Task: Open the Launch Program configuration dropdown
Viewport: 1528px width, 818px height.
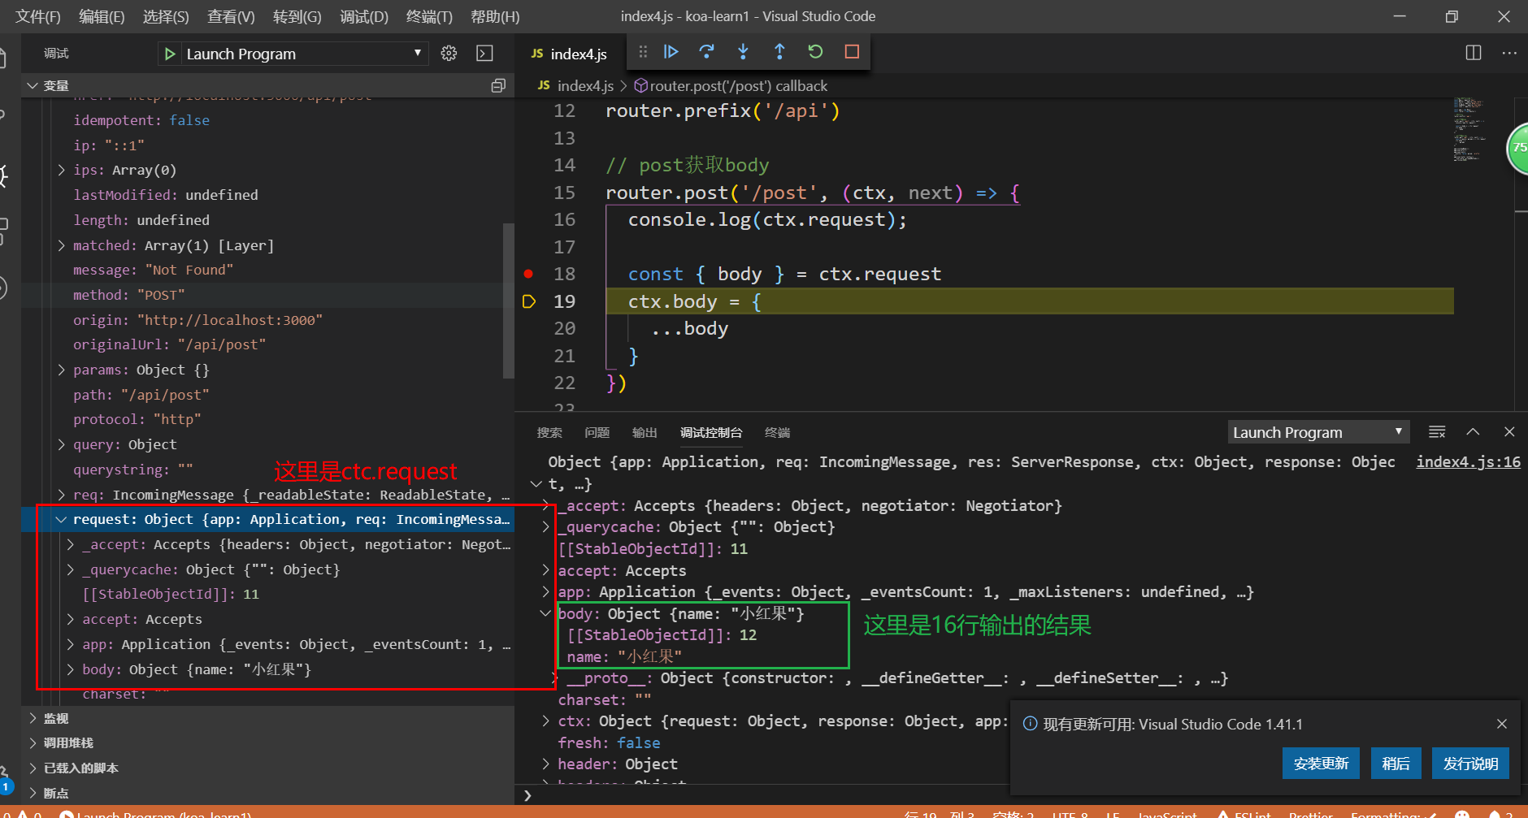Action: tap(302, 54)
